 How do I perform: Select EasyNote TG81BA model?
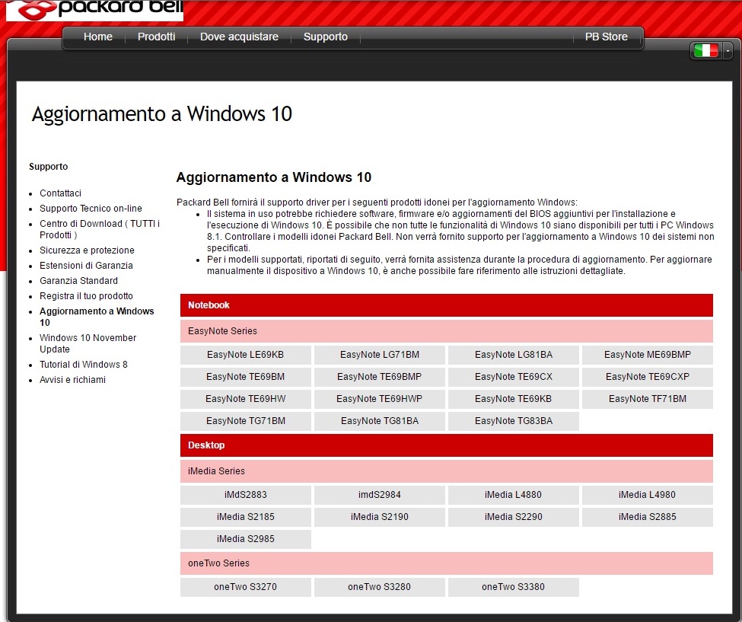point(380,421)
